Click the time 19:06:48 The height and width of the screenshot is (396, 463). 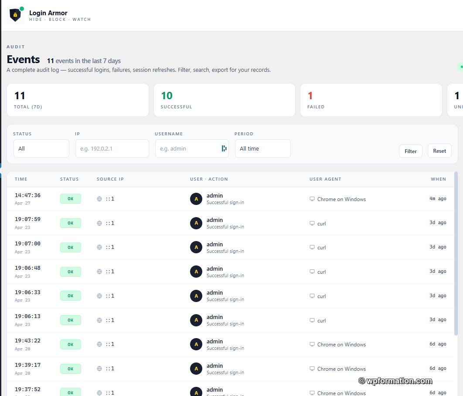click(28, 268)
